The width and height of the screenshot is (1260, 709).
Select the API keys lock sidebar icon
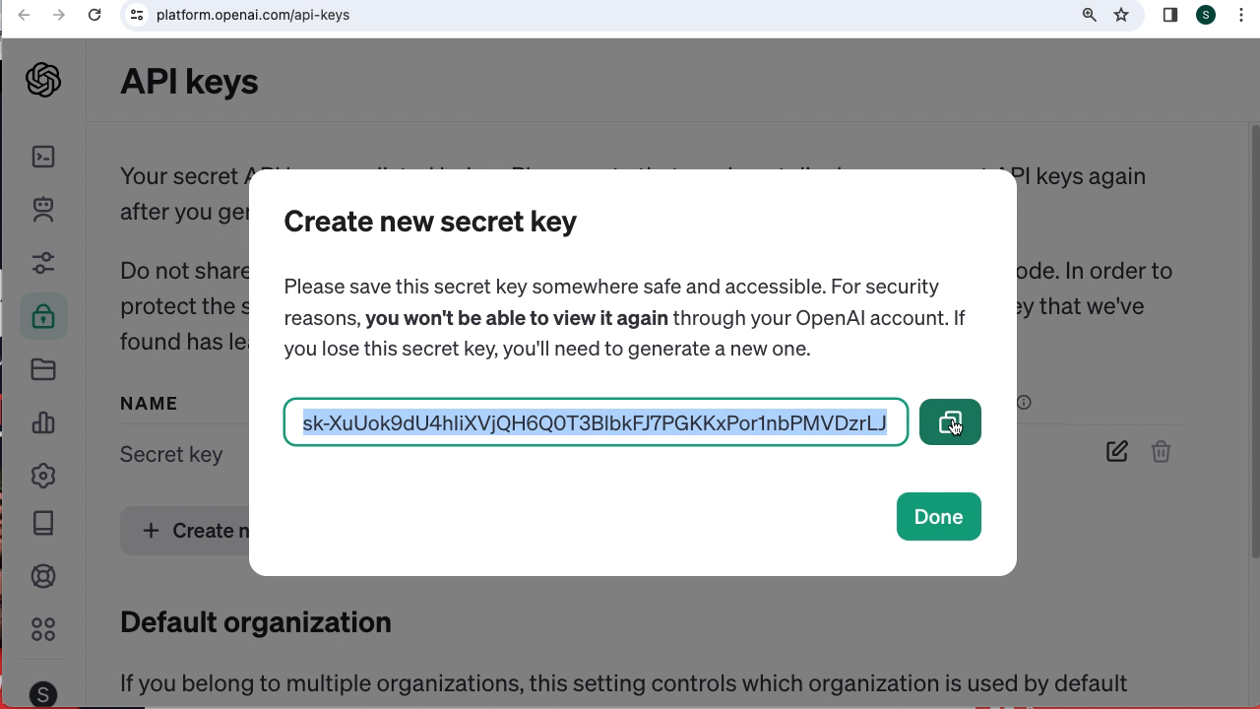coord(43,316)
